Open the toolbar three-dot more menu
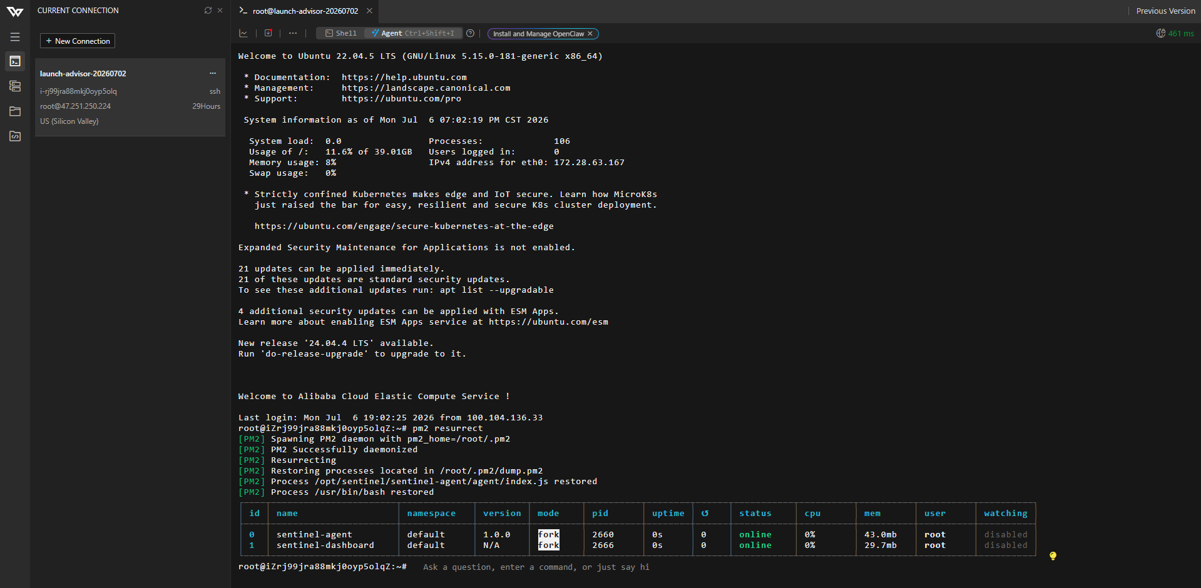Image resolution: width=1201 pixels, height=588 pixels. point(293,33)
